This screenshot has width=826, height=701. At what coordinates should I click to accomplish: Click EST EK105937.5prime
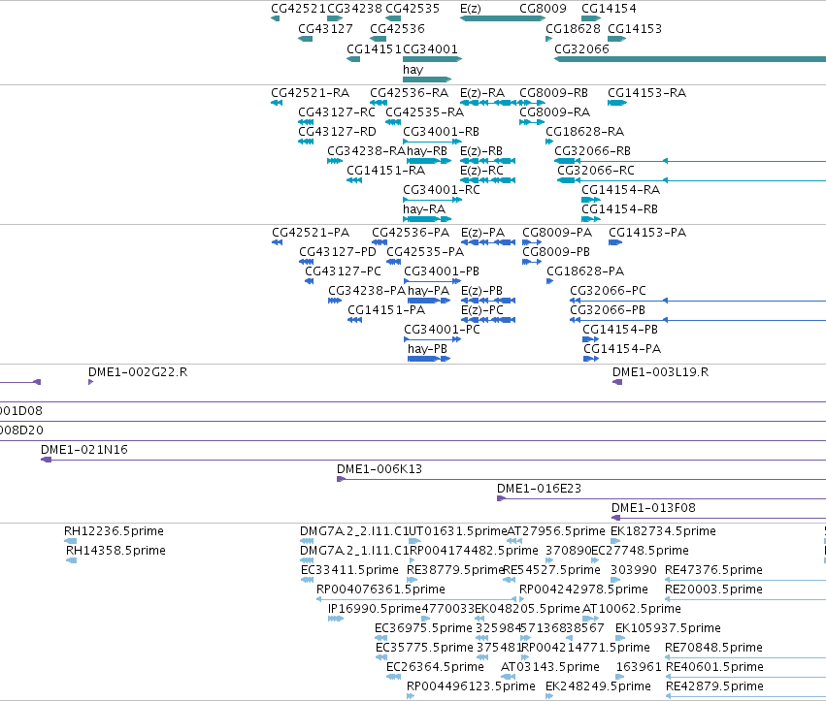tap(668, 628)
